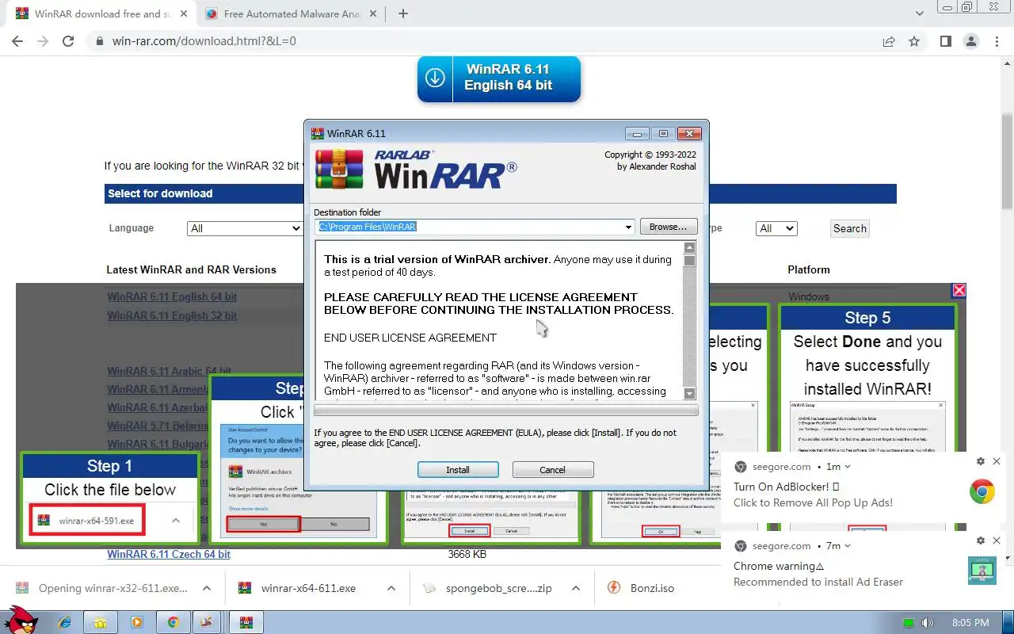Expand options for winrar-x64-611.exe download
This screenshot has width=1014, height=634.
point(391,588)
